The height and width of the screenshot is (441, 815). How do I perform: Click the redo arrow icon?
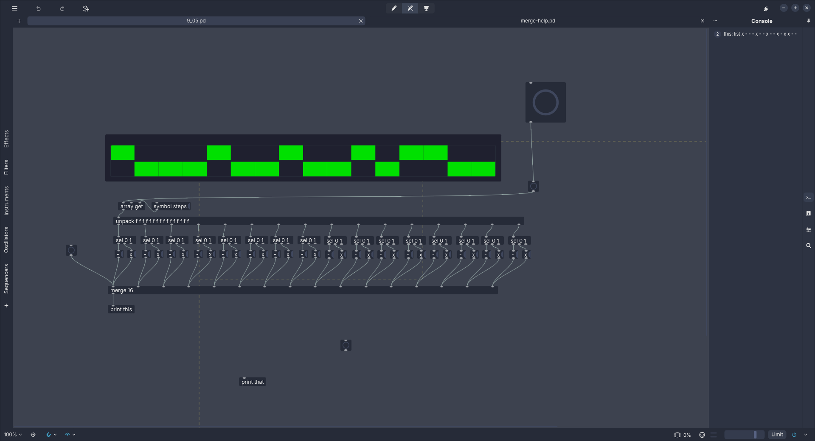coord(62,8)
